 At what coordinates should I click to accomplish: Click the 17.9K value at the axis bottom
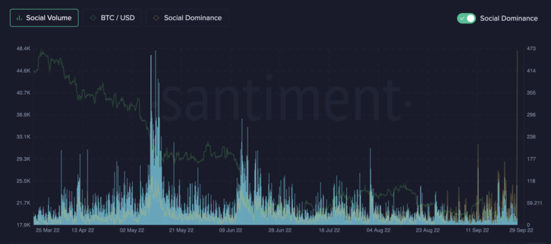[23, 225]
